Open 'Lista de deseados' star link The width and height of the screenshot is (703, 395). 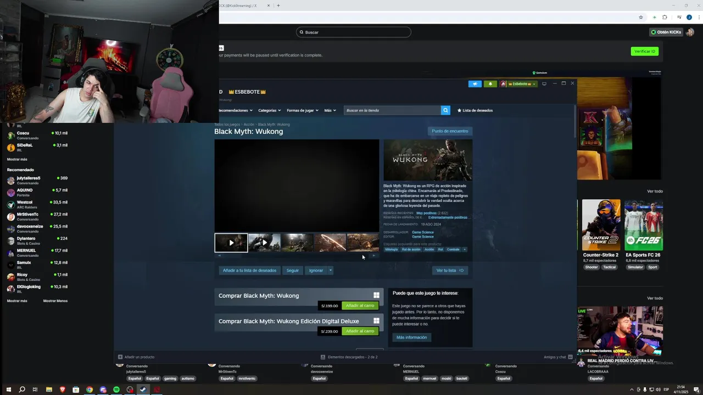[x=475, y=110]
